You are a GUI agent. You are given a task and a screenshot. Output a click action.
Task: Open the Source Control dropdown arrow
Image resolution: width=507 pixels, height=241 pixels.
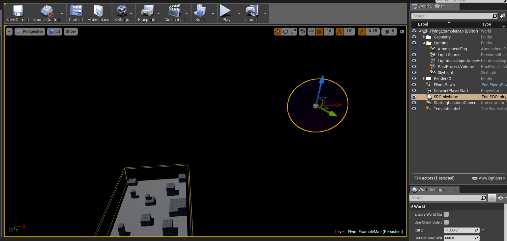(62, 13)
